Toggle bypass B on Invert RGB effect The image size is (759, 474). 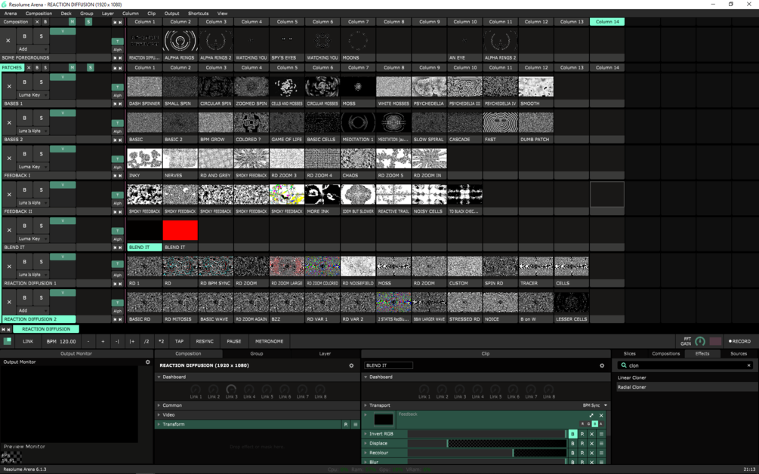tap(572, 434)
